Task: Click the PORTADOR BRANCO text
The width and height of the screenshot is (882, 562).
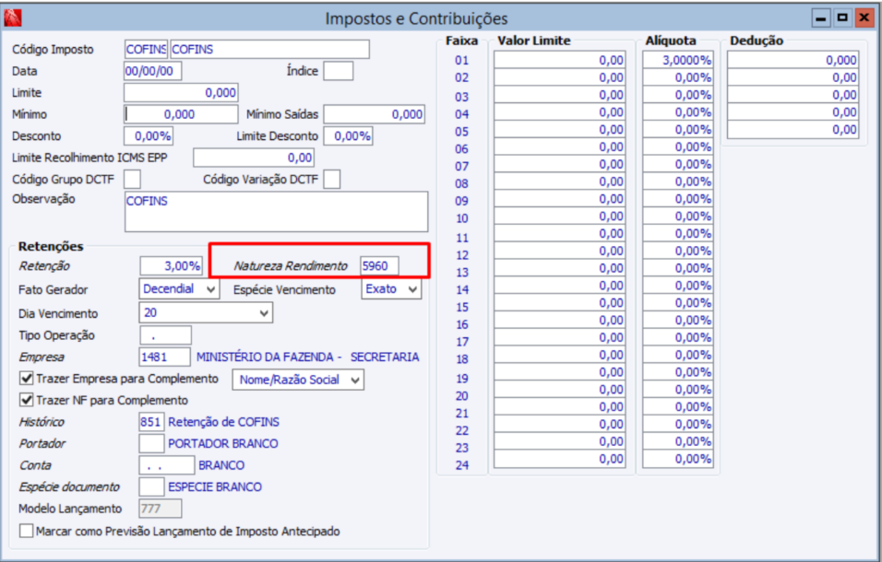Action: 223,443
